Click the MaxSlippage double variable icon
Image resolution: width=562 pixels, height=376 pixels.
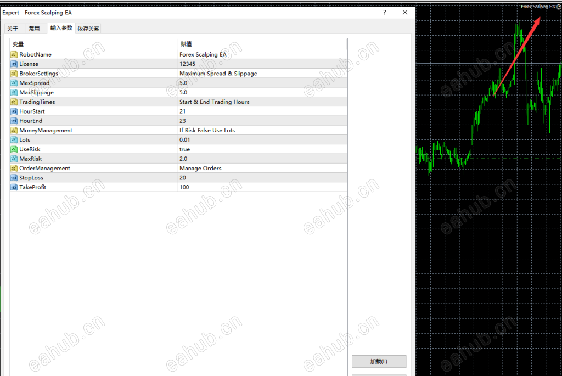tap(14, 92)
